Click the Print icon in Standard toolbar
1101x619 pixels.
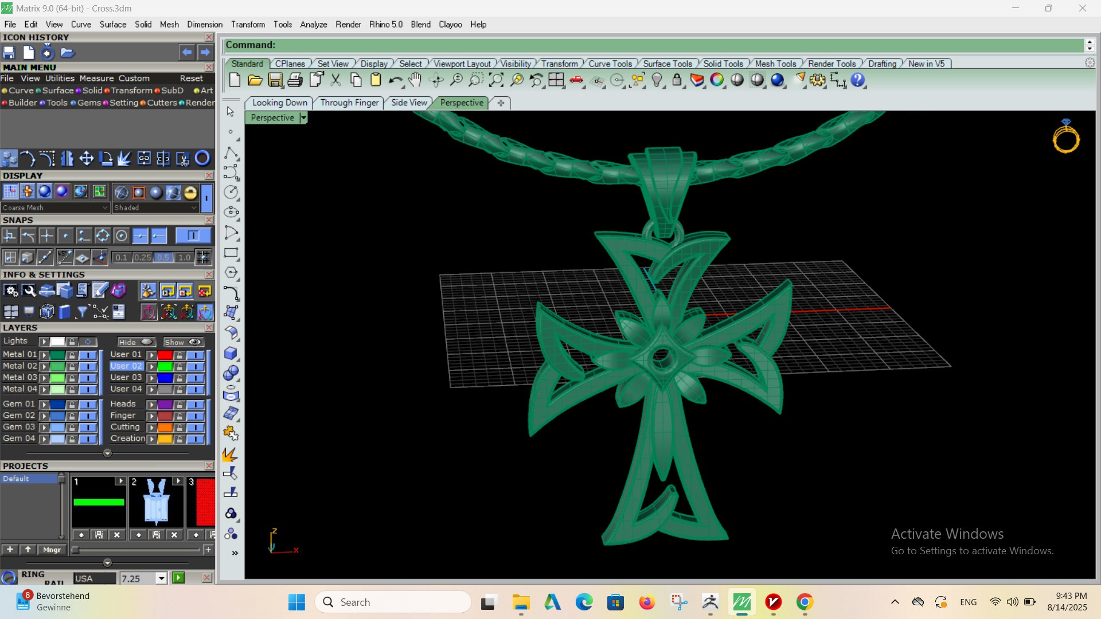295,80
